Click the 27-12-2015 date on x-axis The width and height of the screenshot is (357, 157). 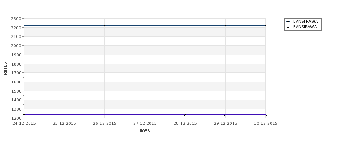(145, 124)
